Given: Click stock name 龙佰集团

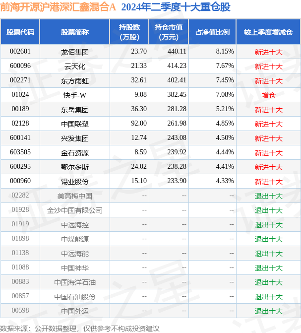Looking at the screenshot, I should pos(75,52).
